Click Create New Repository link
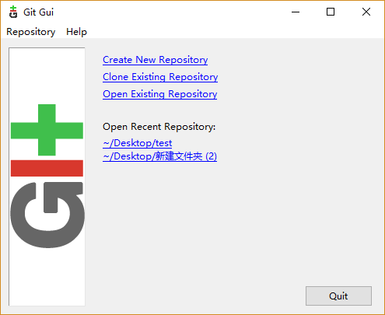This screenshot has height=315, width=385. point(155,60)
